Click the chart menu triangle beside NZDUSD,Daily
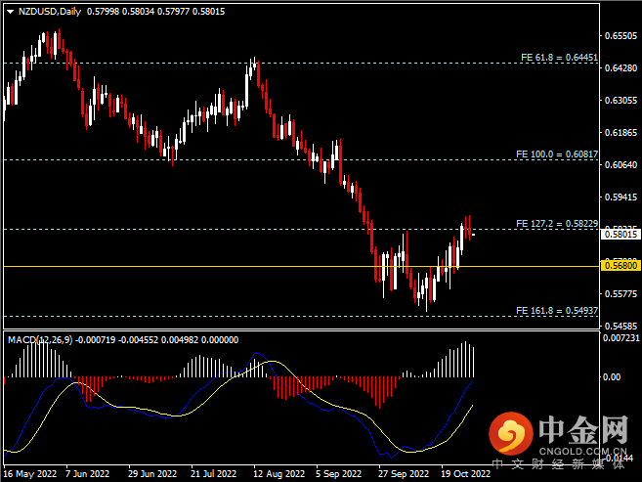Viewport: 642px width, 482px height. coord(10,12)
